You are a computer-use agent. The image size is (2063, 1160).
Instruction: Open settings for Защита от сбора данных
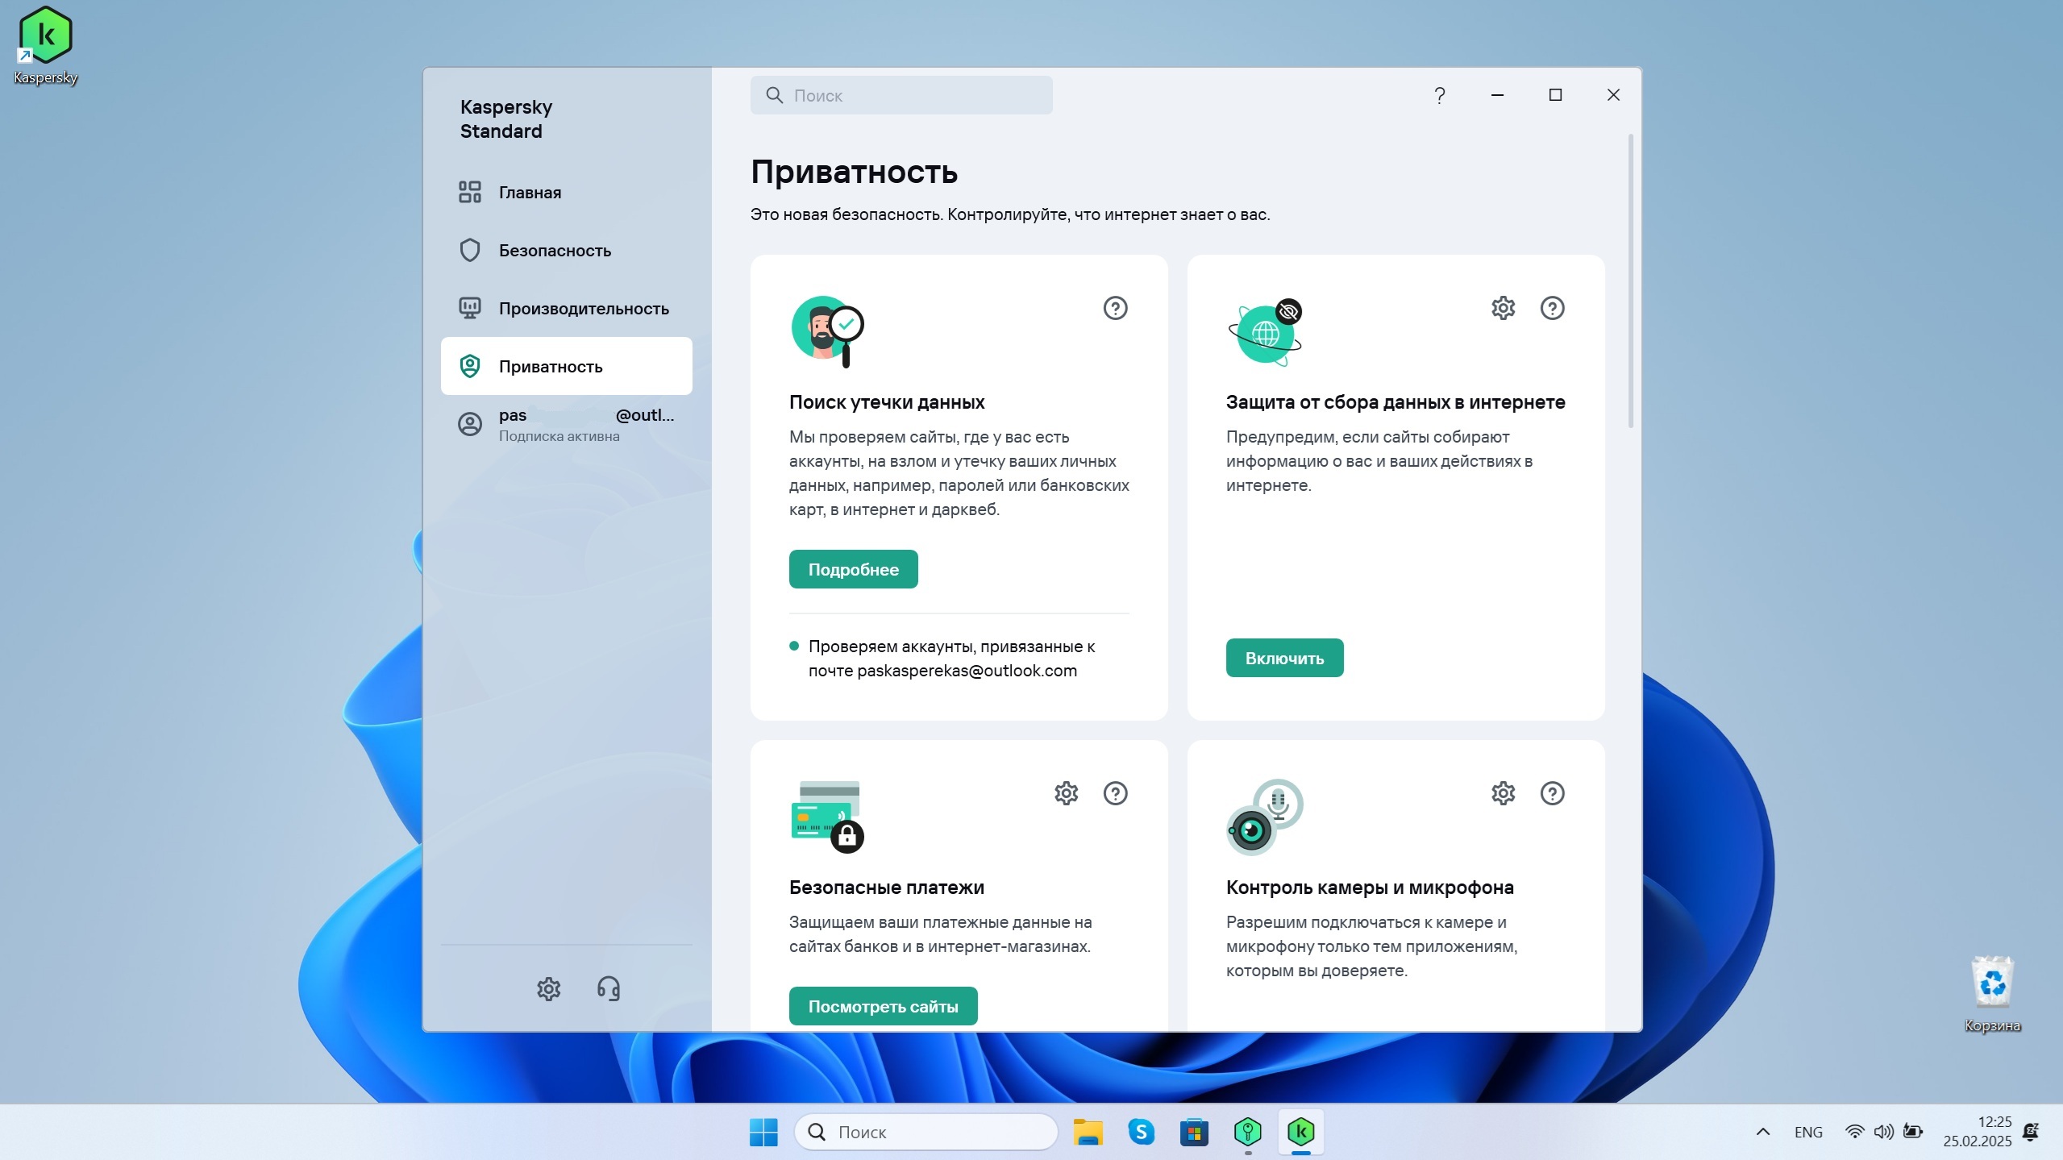click(x=1503, y=308)
